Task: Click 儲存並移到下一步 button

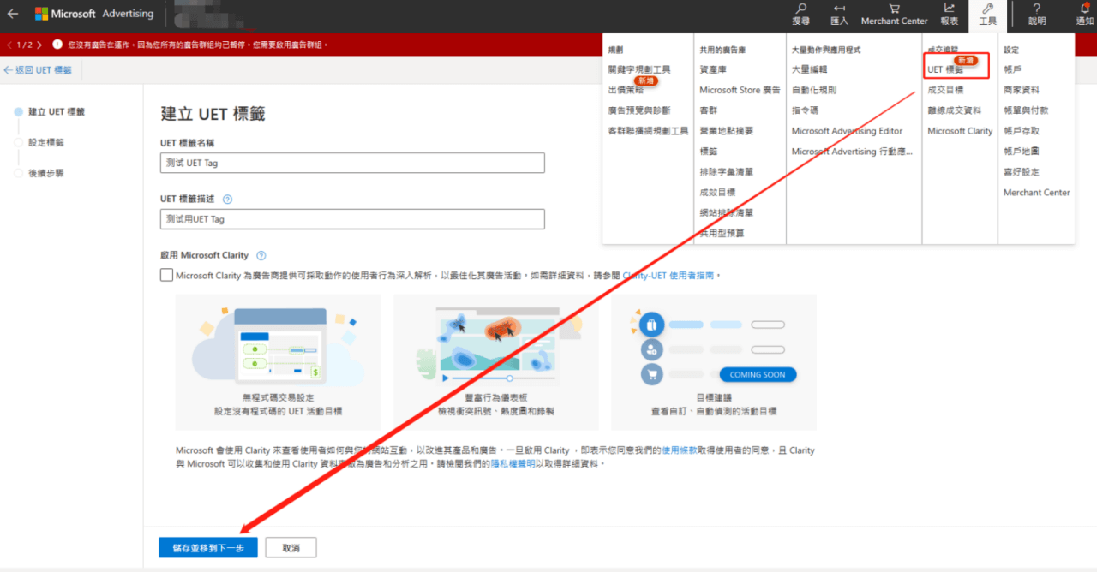Action: 208,547
